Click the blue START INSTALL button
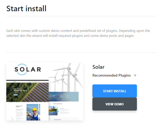Image resolution: width=156 pixels, height=132 pixels. [114, 91]
